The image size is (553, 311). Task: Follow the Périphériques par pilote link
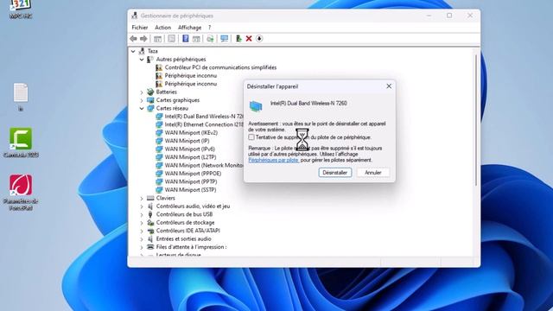click(274, 160)
